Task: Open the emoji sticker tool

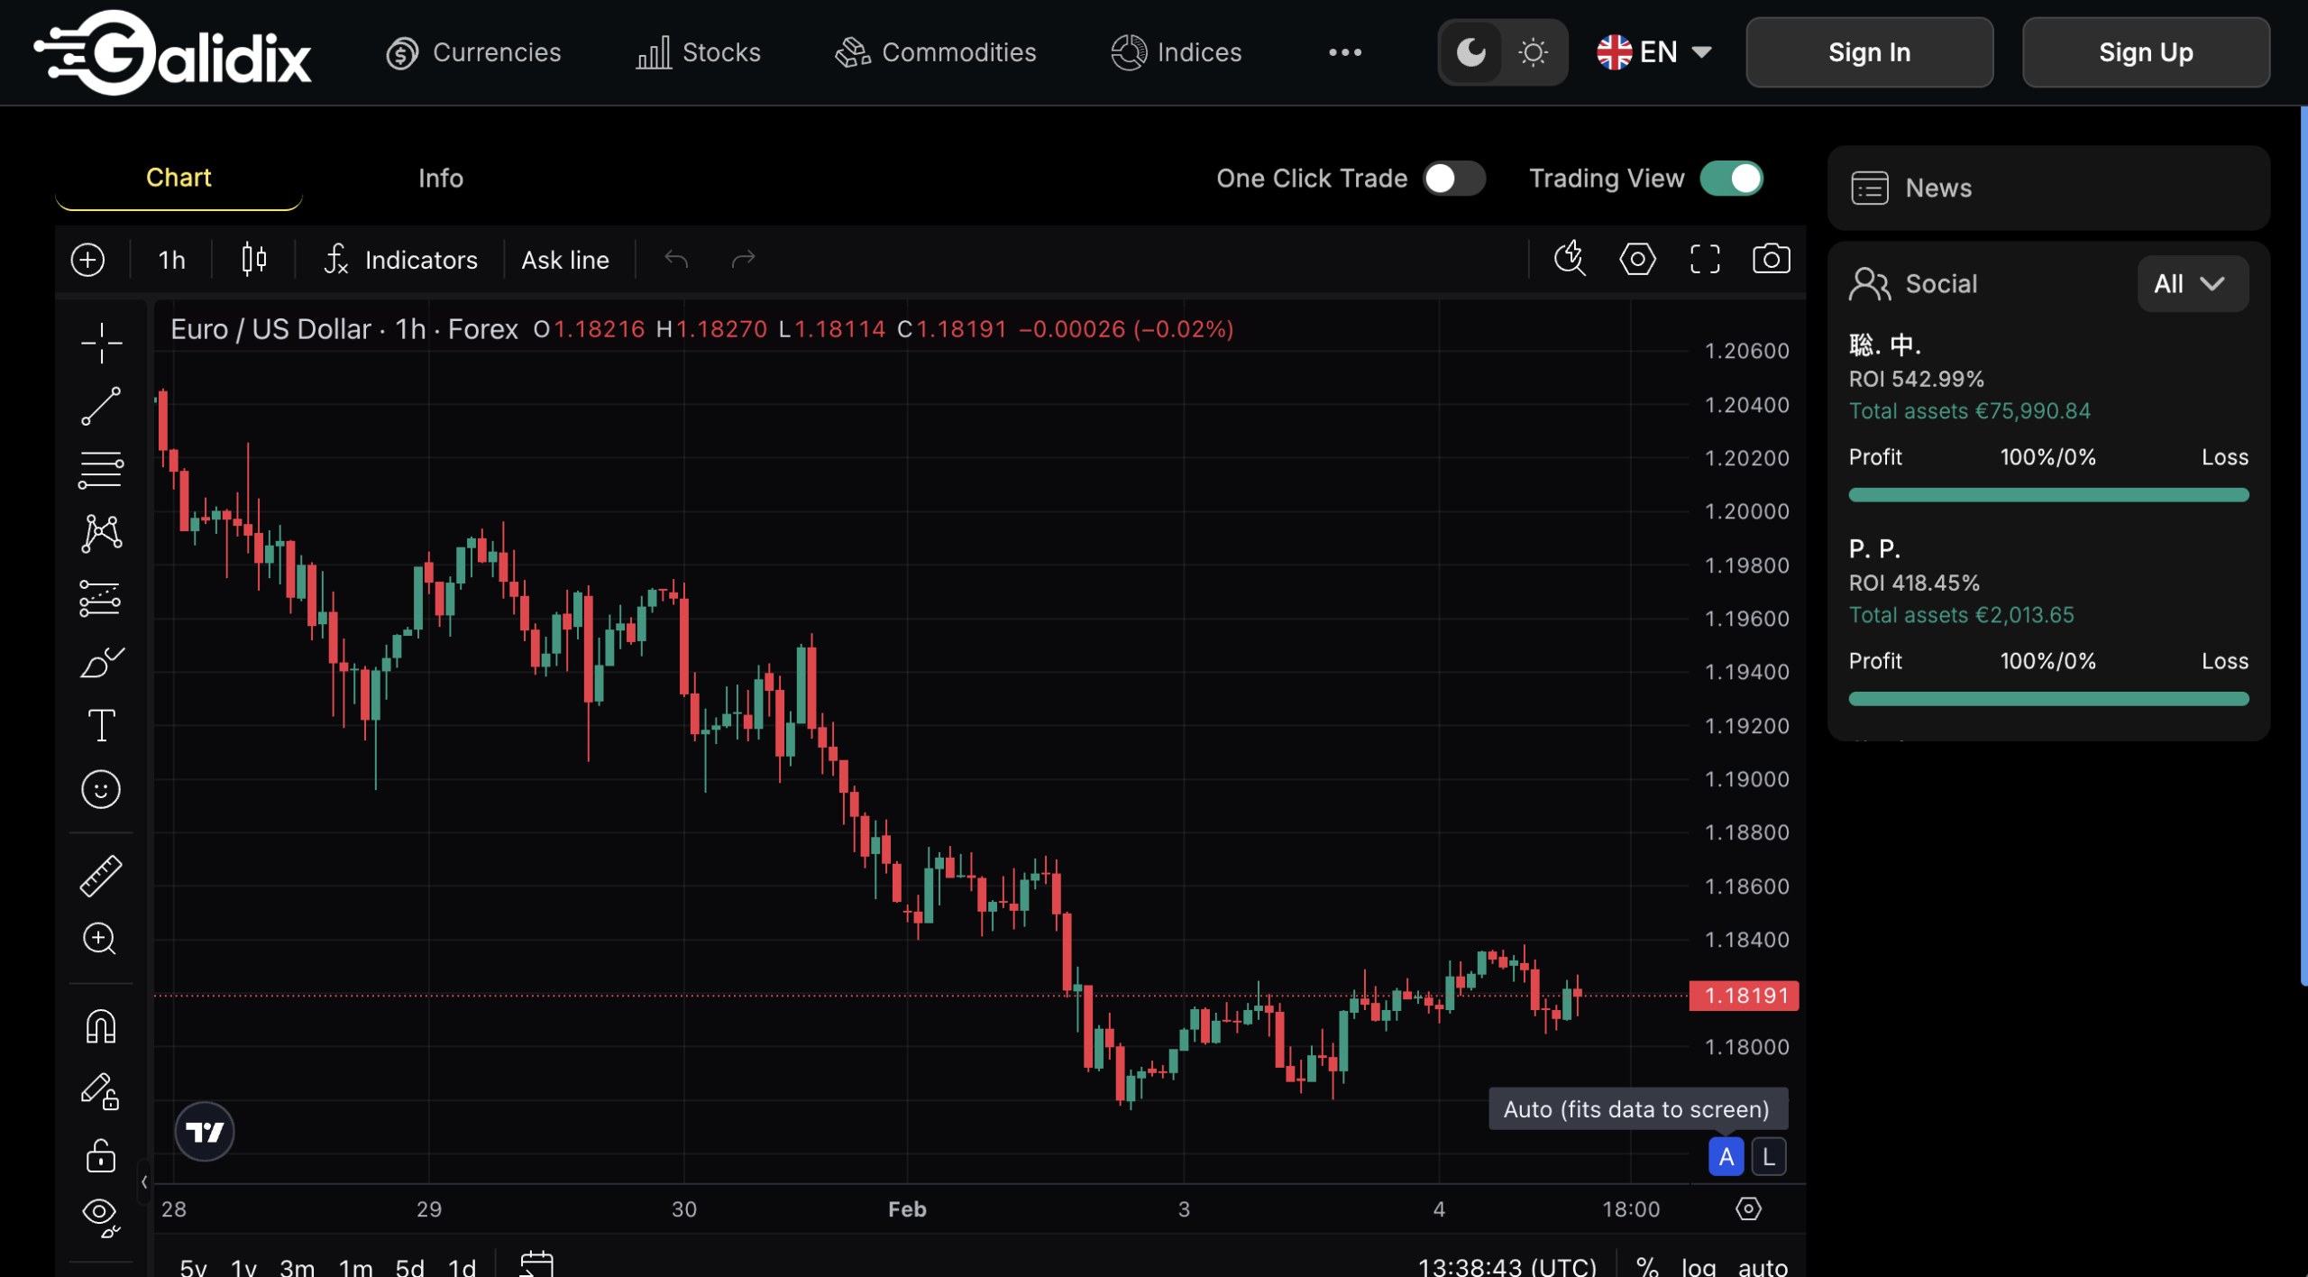Action: [101, 789]
